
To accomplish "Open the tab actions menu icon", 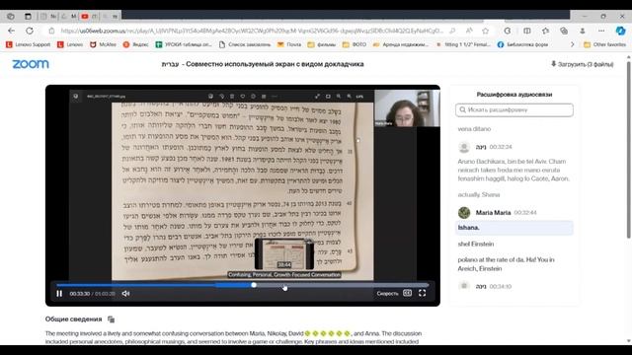I will tap(28, 16).
